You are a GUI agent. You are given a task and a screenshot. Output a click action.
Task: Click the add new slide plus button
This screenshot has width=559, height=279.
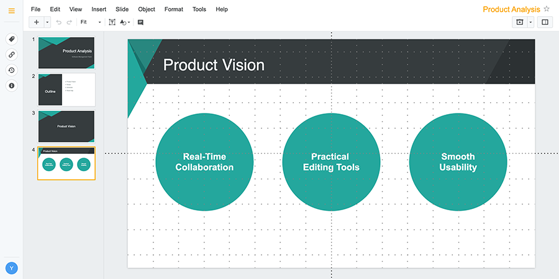tap(37, 22)
